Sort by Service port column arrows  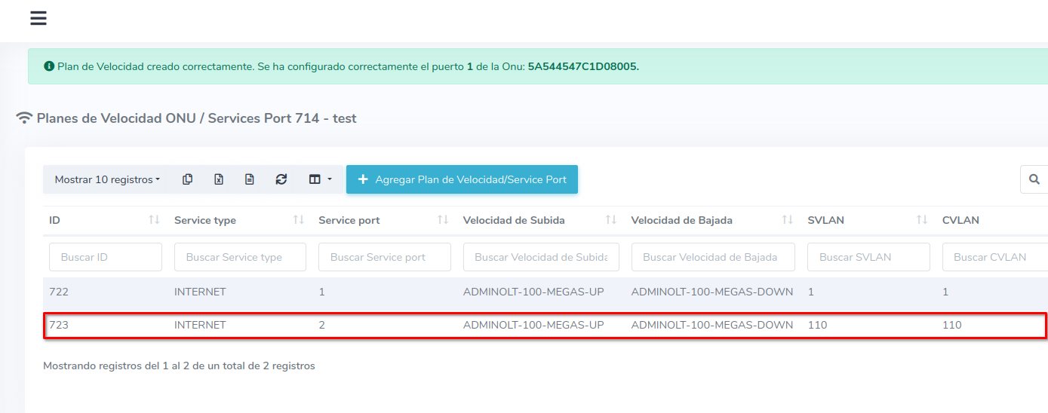pos(442,220)
